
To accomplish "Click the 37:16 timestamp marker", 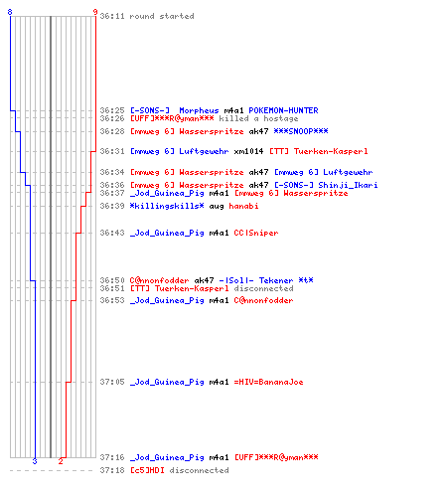I will pyautogui.click(x=112, y=457).
